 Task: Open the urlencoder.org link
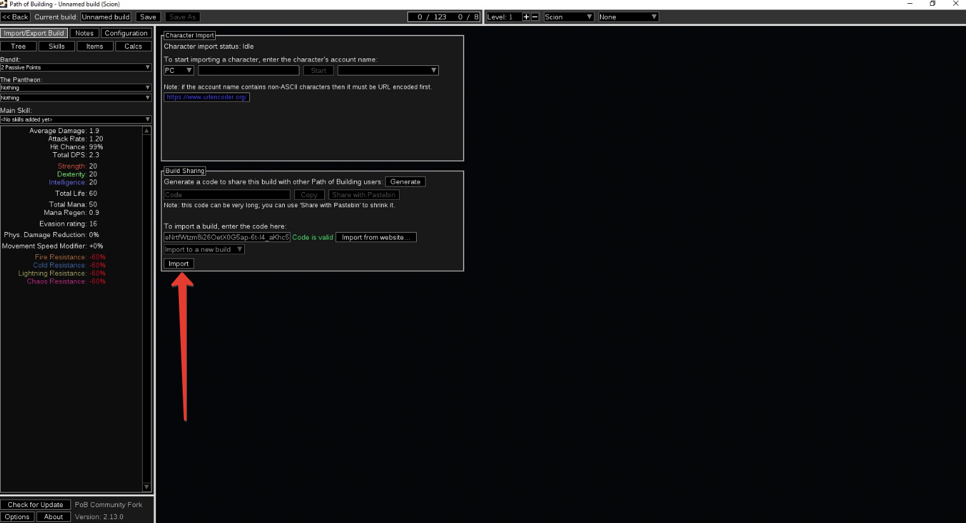[x=207, y=97]
